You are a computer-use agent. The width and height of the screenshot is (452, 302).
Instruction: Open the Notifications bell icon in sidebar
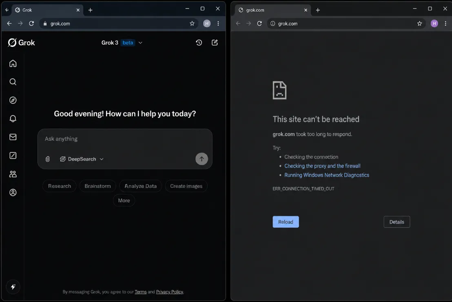point(13,119)
